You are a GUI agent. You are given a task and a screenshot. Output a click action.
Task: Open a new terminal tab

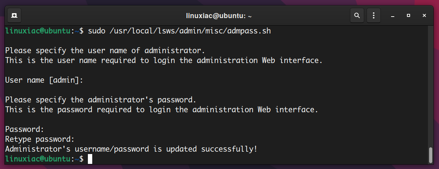point(14,16)
